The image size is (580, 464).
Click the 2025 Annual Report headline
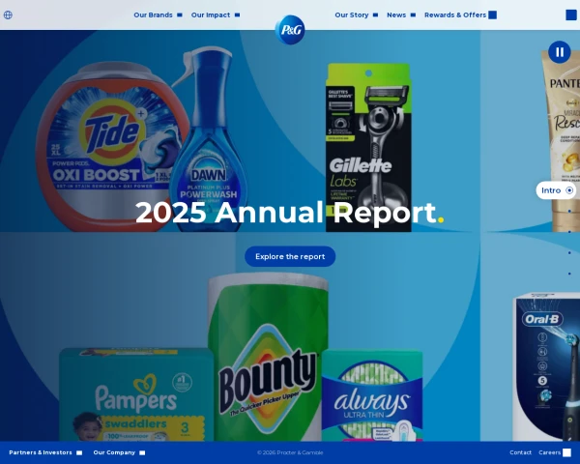coord(290,212)
